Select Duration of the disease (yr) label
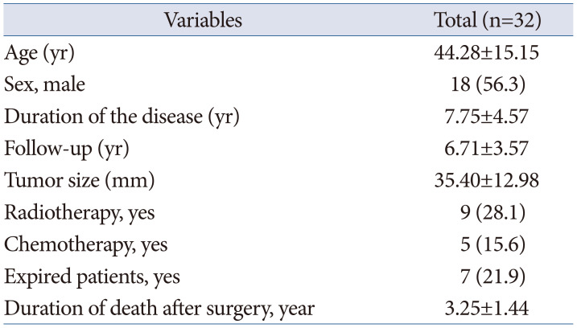This screenshot has height=328, width=577. pos(122,117)
